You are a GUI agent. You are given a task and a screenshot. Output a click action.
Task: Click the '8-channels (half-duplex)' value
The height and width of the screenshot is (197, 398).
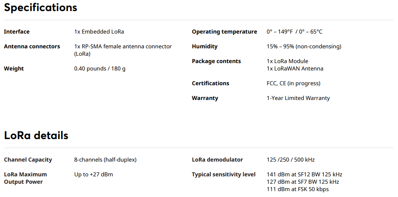[x=105, y=160]
